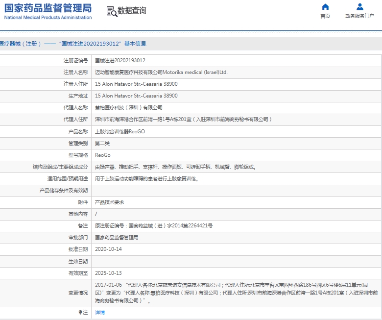Click the 国家药品监督管理局 logo
382x320 pixels.
pyautogui.click(x=48, y=8)
